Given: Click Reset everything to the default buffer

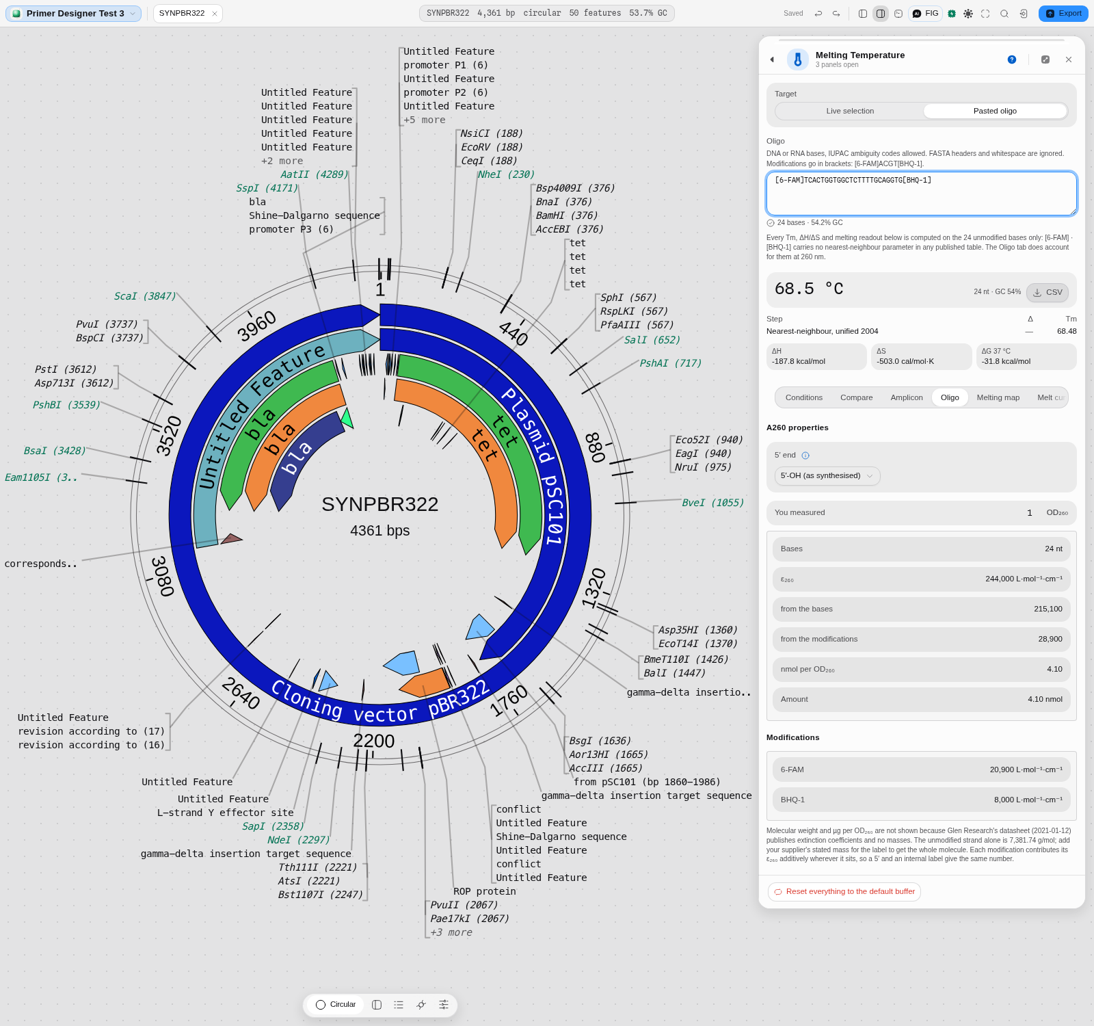Looking at the screenshot, I should tap(844, 892).
